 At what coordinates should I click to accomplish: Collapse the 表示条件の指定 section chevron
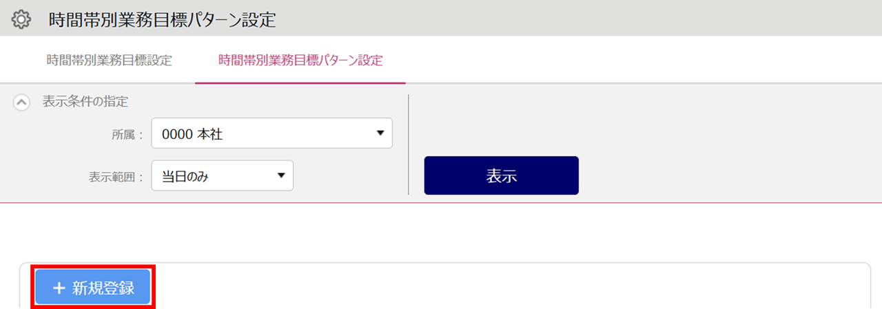[x=22, y=102]
